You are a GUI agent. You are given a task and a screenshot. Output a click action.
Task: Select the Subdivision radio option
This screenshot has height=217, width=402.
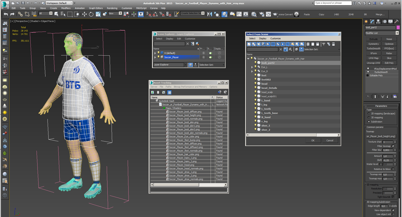point(369,122)
